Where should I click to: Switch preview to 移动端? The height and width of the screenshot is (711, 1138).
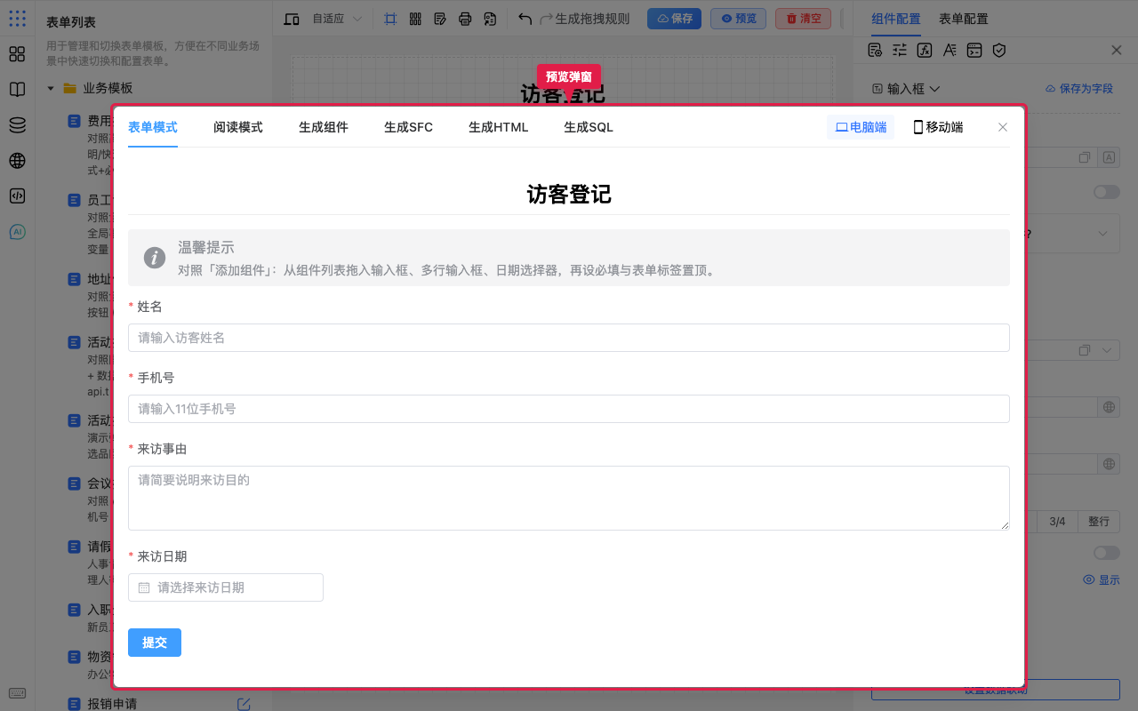938,127
